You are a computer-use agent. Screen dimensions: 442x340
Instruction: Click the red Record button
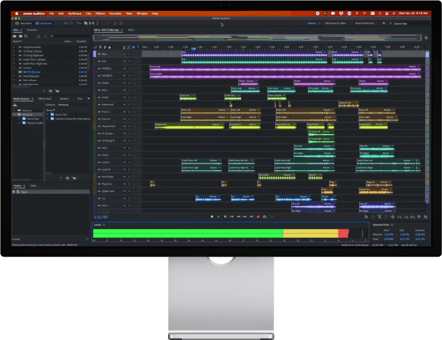[x=258, y=217]
